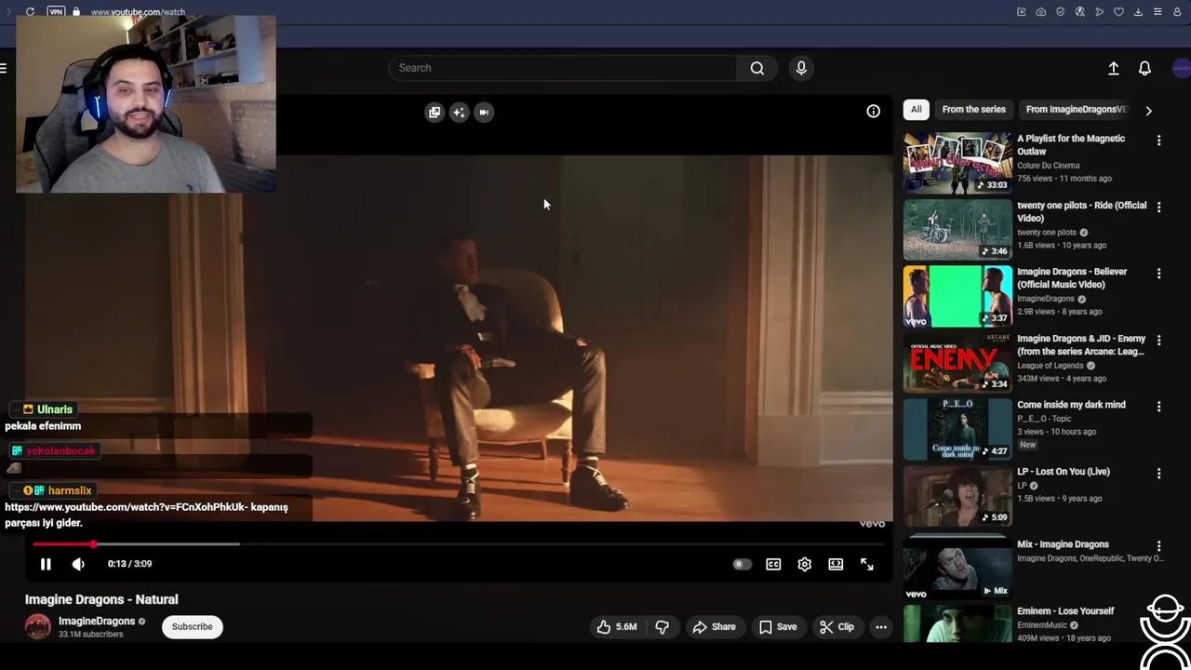Open the browser easy-setup menu icon

(1158, 12)
